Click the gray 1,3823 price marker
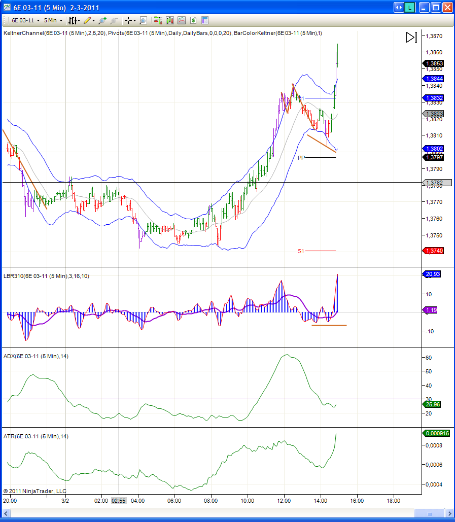455x522 pixels. click(x=433, y=114)
